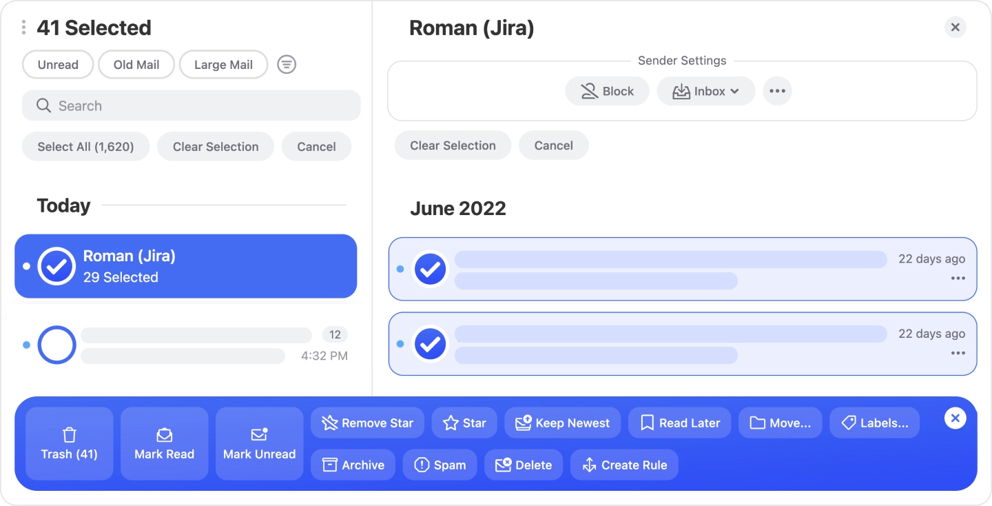Open options for the second June email
Image resolution: width=992 pixels, height=506 pixels.
(958, 353)
